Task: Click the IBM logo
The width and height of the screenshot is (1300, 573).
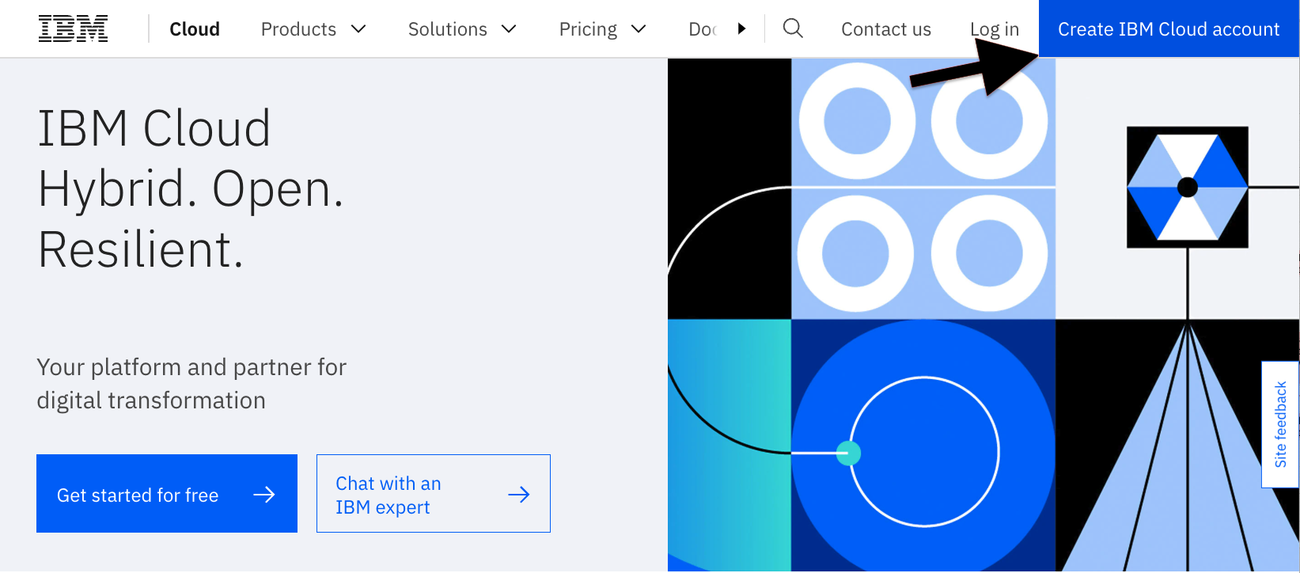Action: click(74, 28)
